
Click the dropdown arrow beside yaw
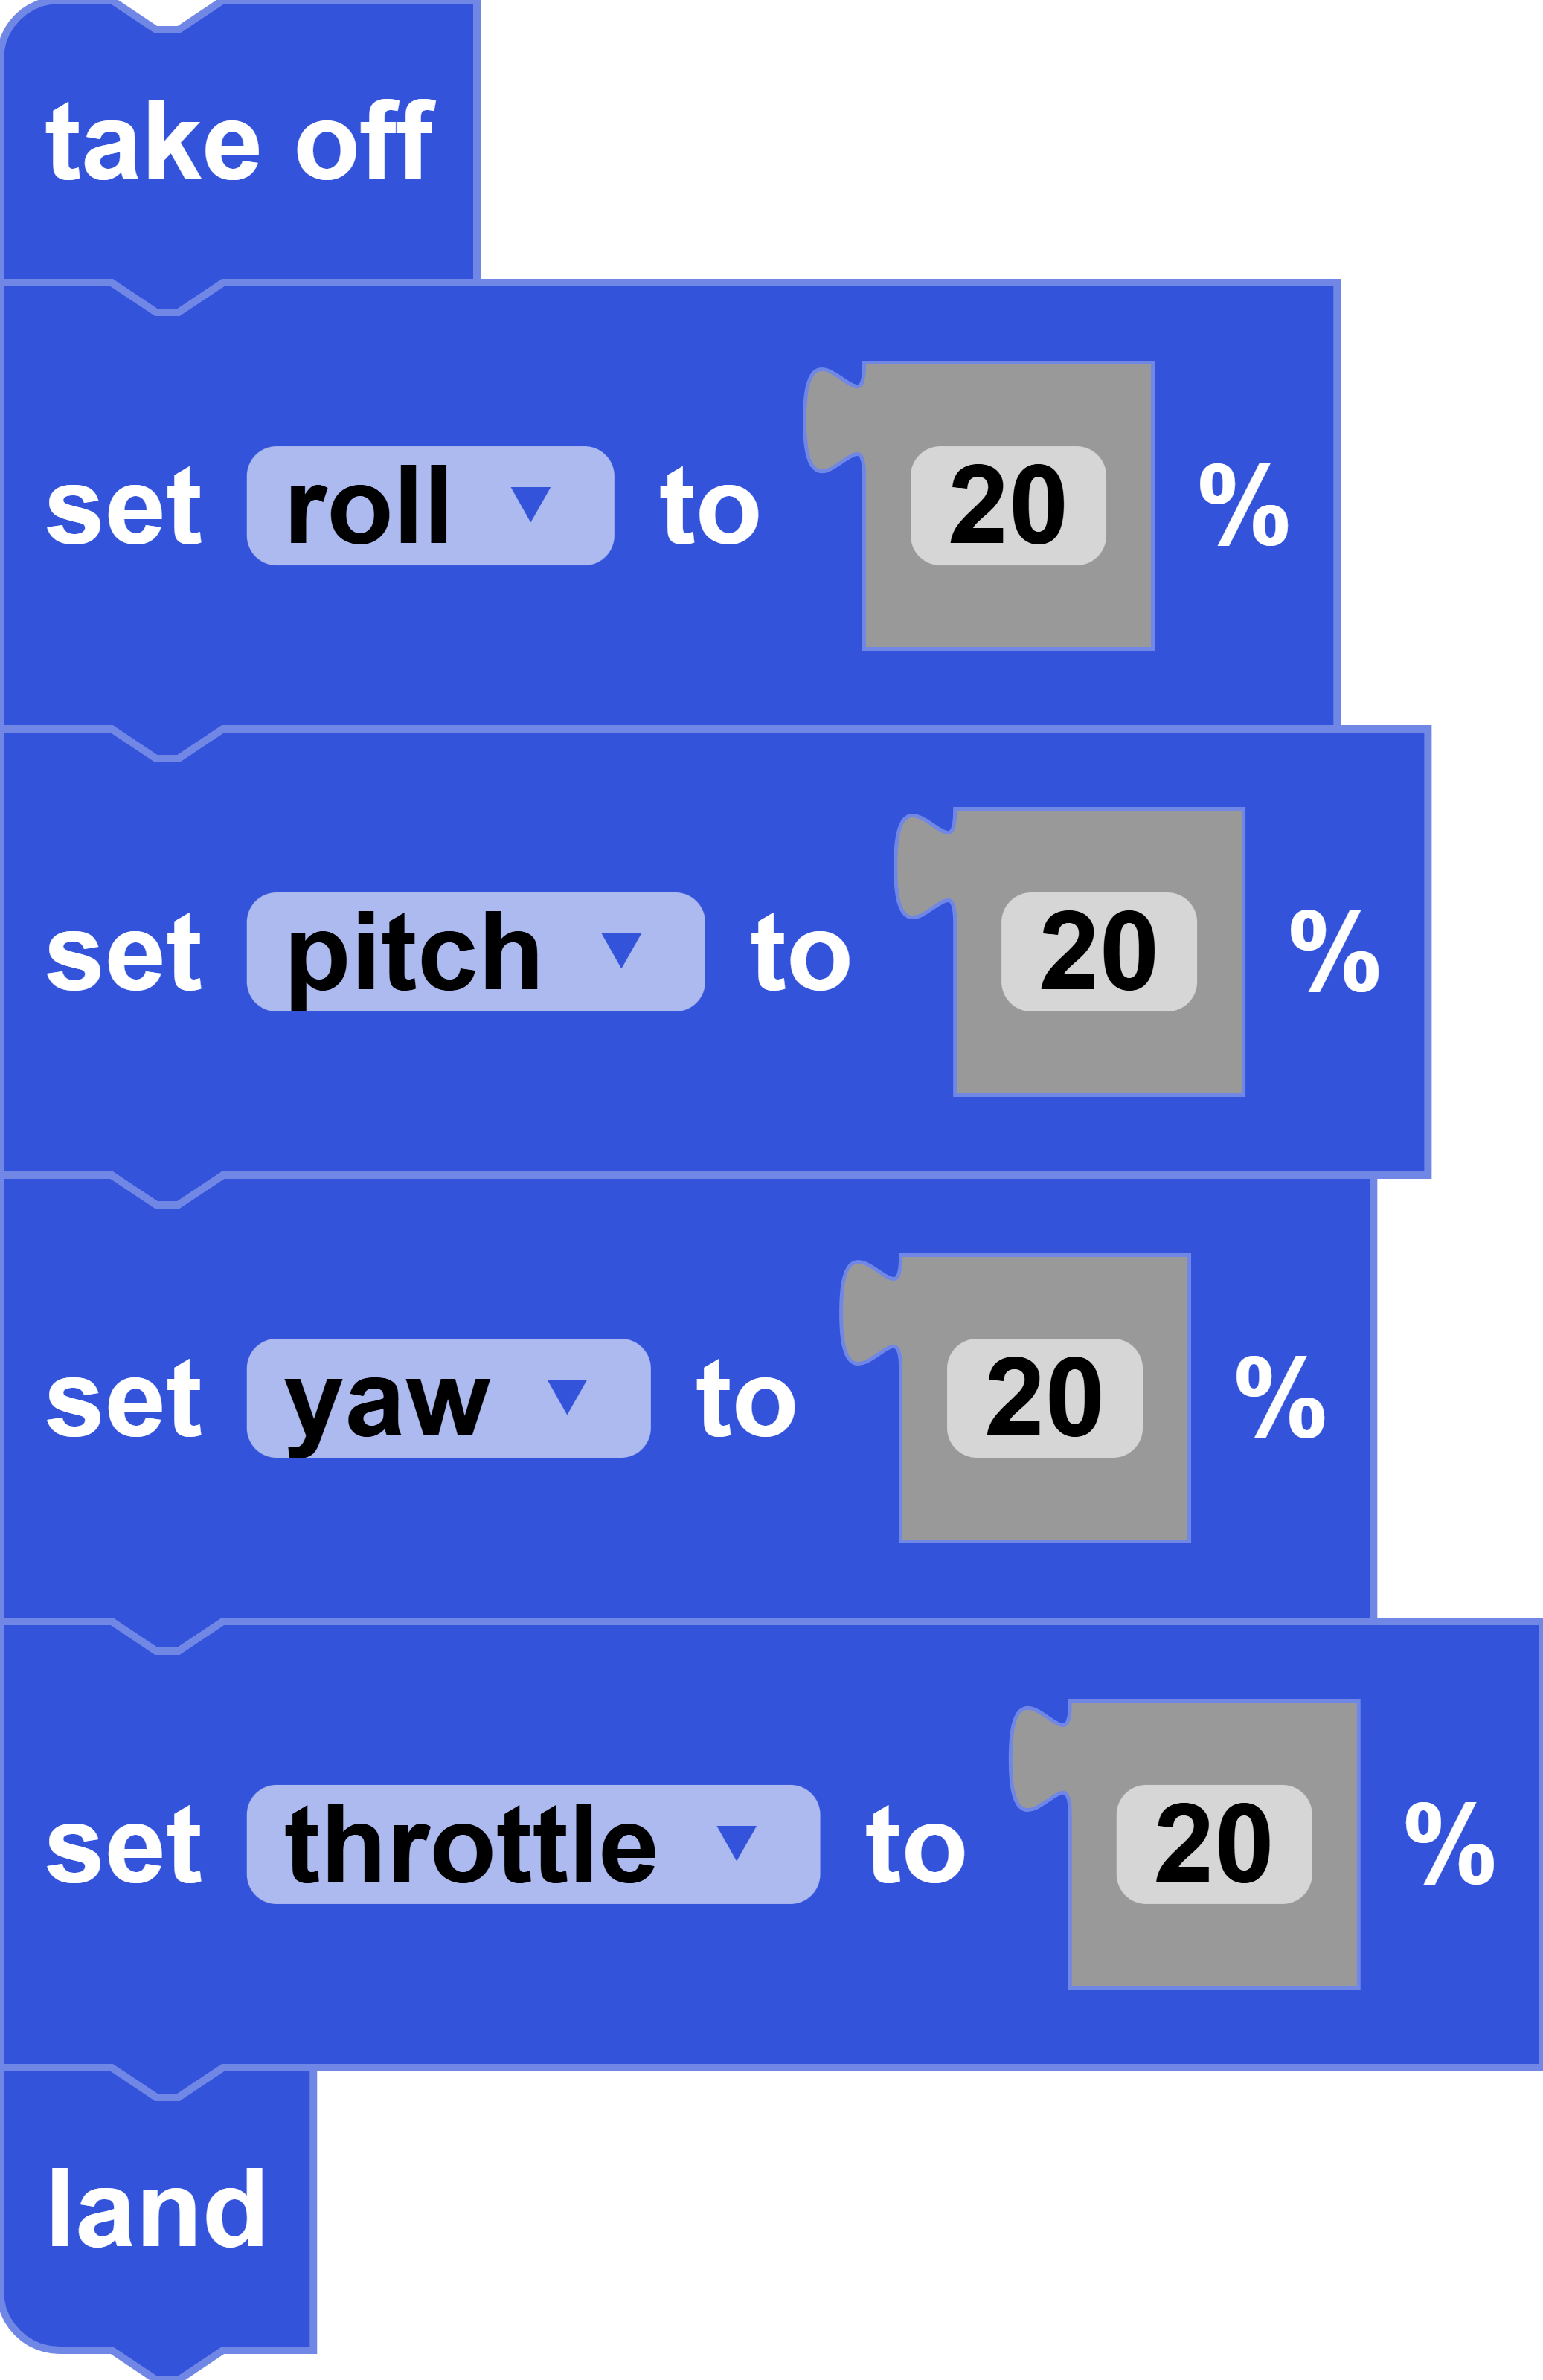[x=567, y=1396]
